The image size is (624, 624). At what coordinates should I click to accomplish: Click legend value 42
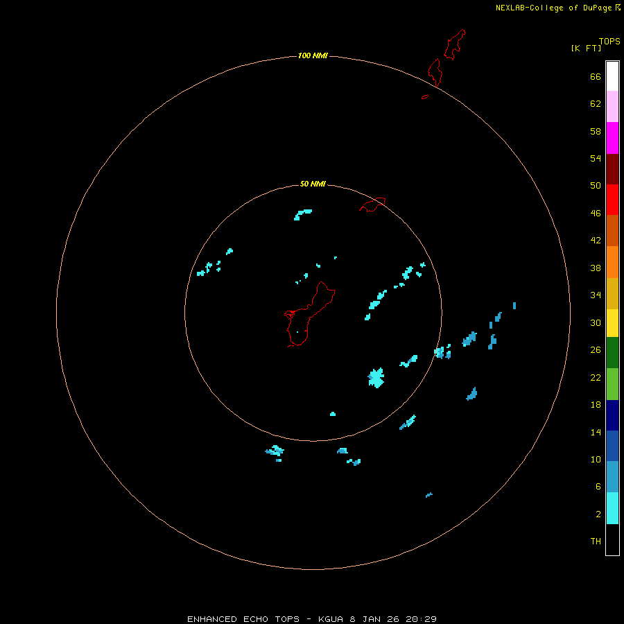[596, 240]
